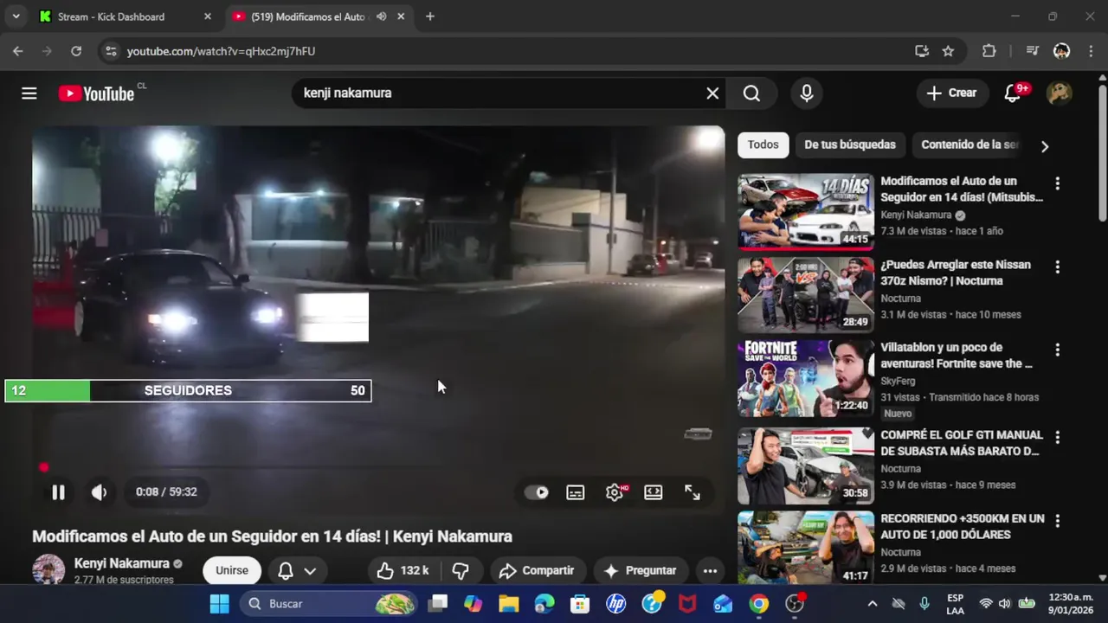Image resolution: width=1108 pixels, height=623 pixels.
Task: Open File Explorer from taskbar
Action: pos(508,604)
